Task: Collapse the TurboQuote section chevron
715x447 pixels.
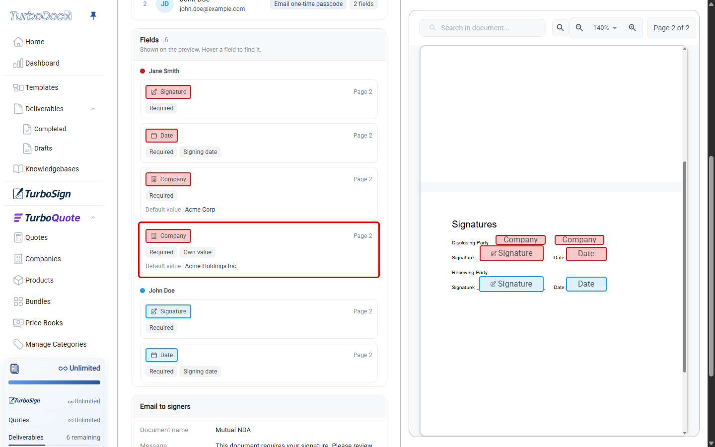Action: click(x=93, y=218)
